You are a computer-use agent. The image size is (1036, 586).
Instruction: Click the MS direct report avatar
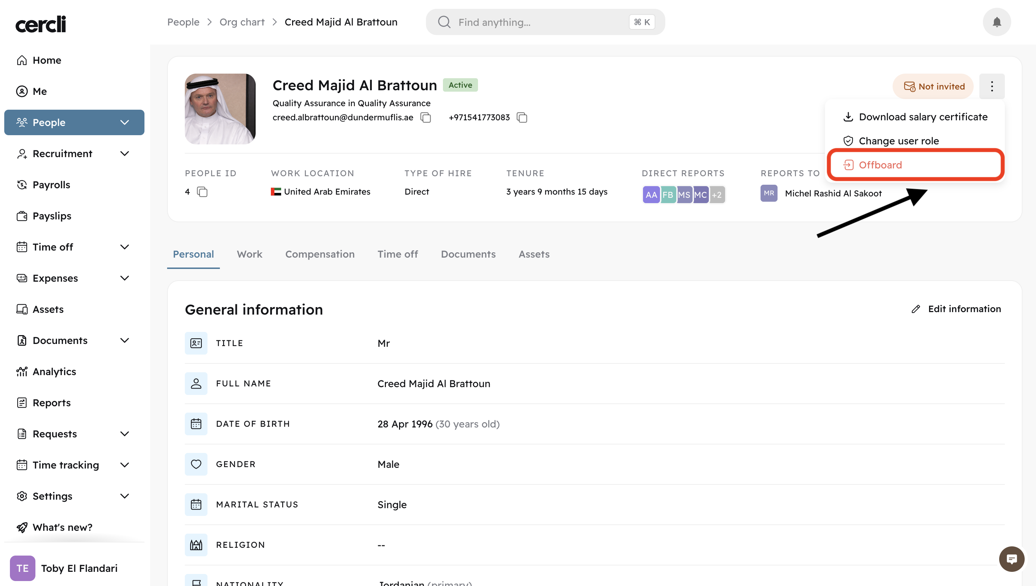684,195
